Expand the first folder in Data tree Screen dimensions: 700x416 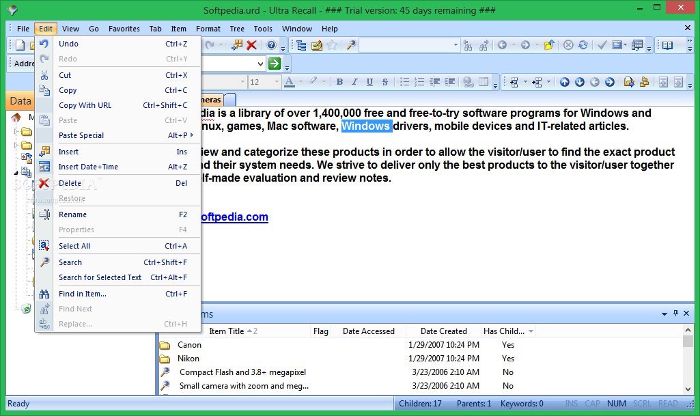(x=16, y=132)
